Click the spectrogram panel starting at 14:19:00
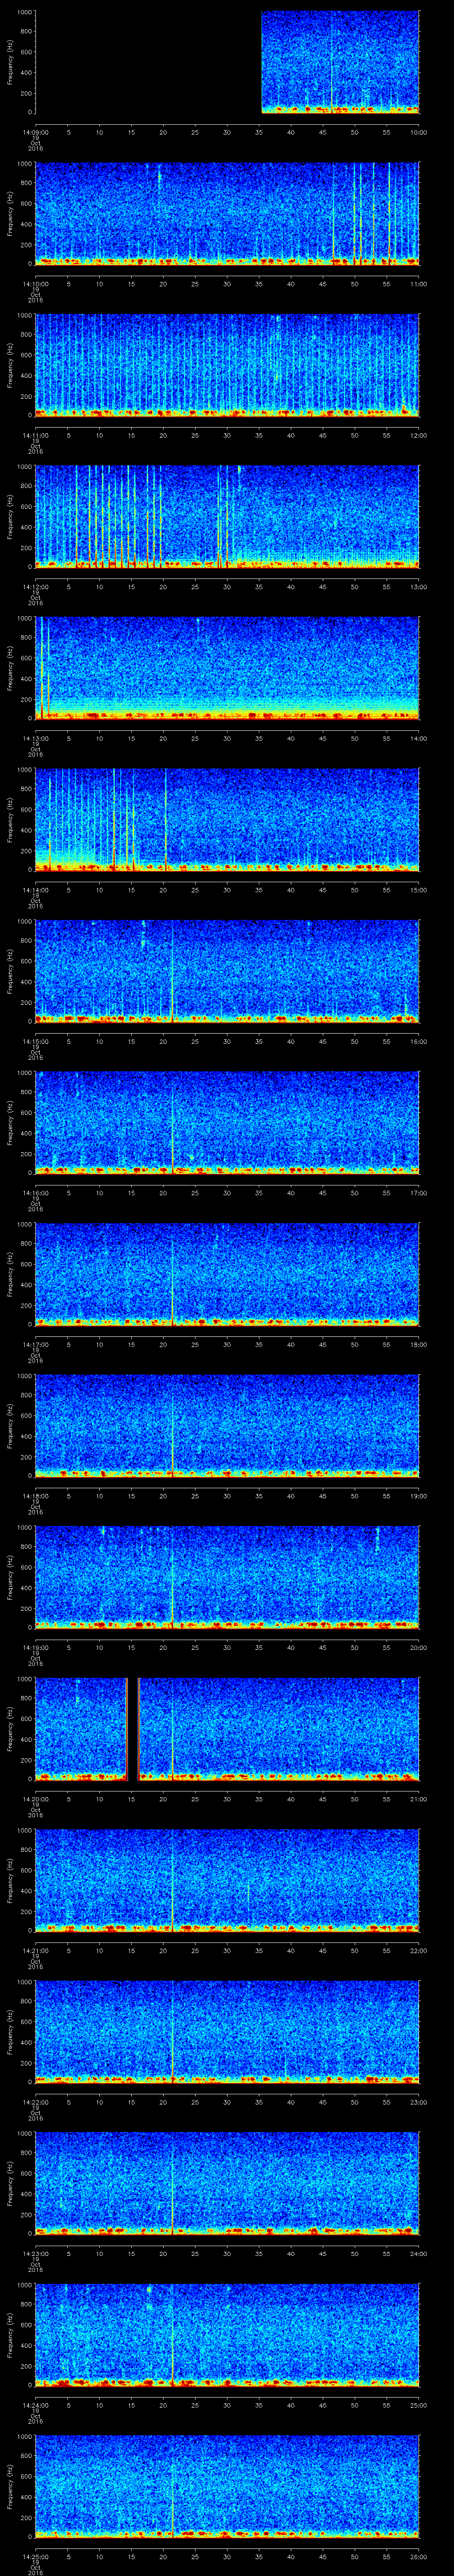This screenshot has height=2576, width=454. tap(227, 1577)
